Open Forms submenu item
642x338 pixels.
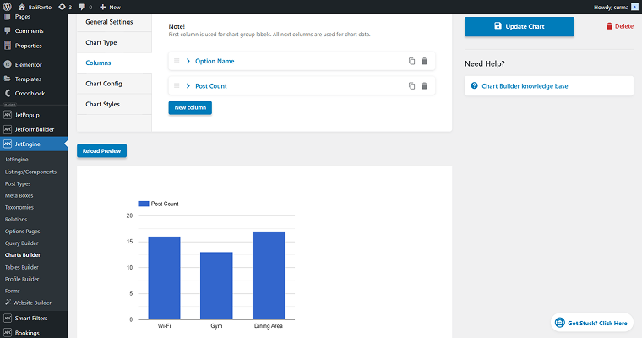13,291
